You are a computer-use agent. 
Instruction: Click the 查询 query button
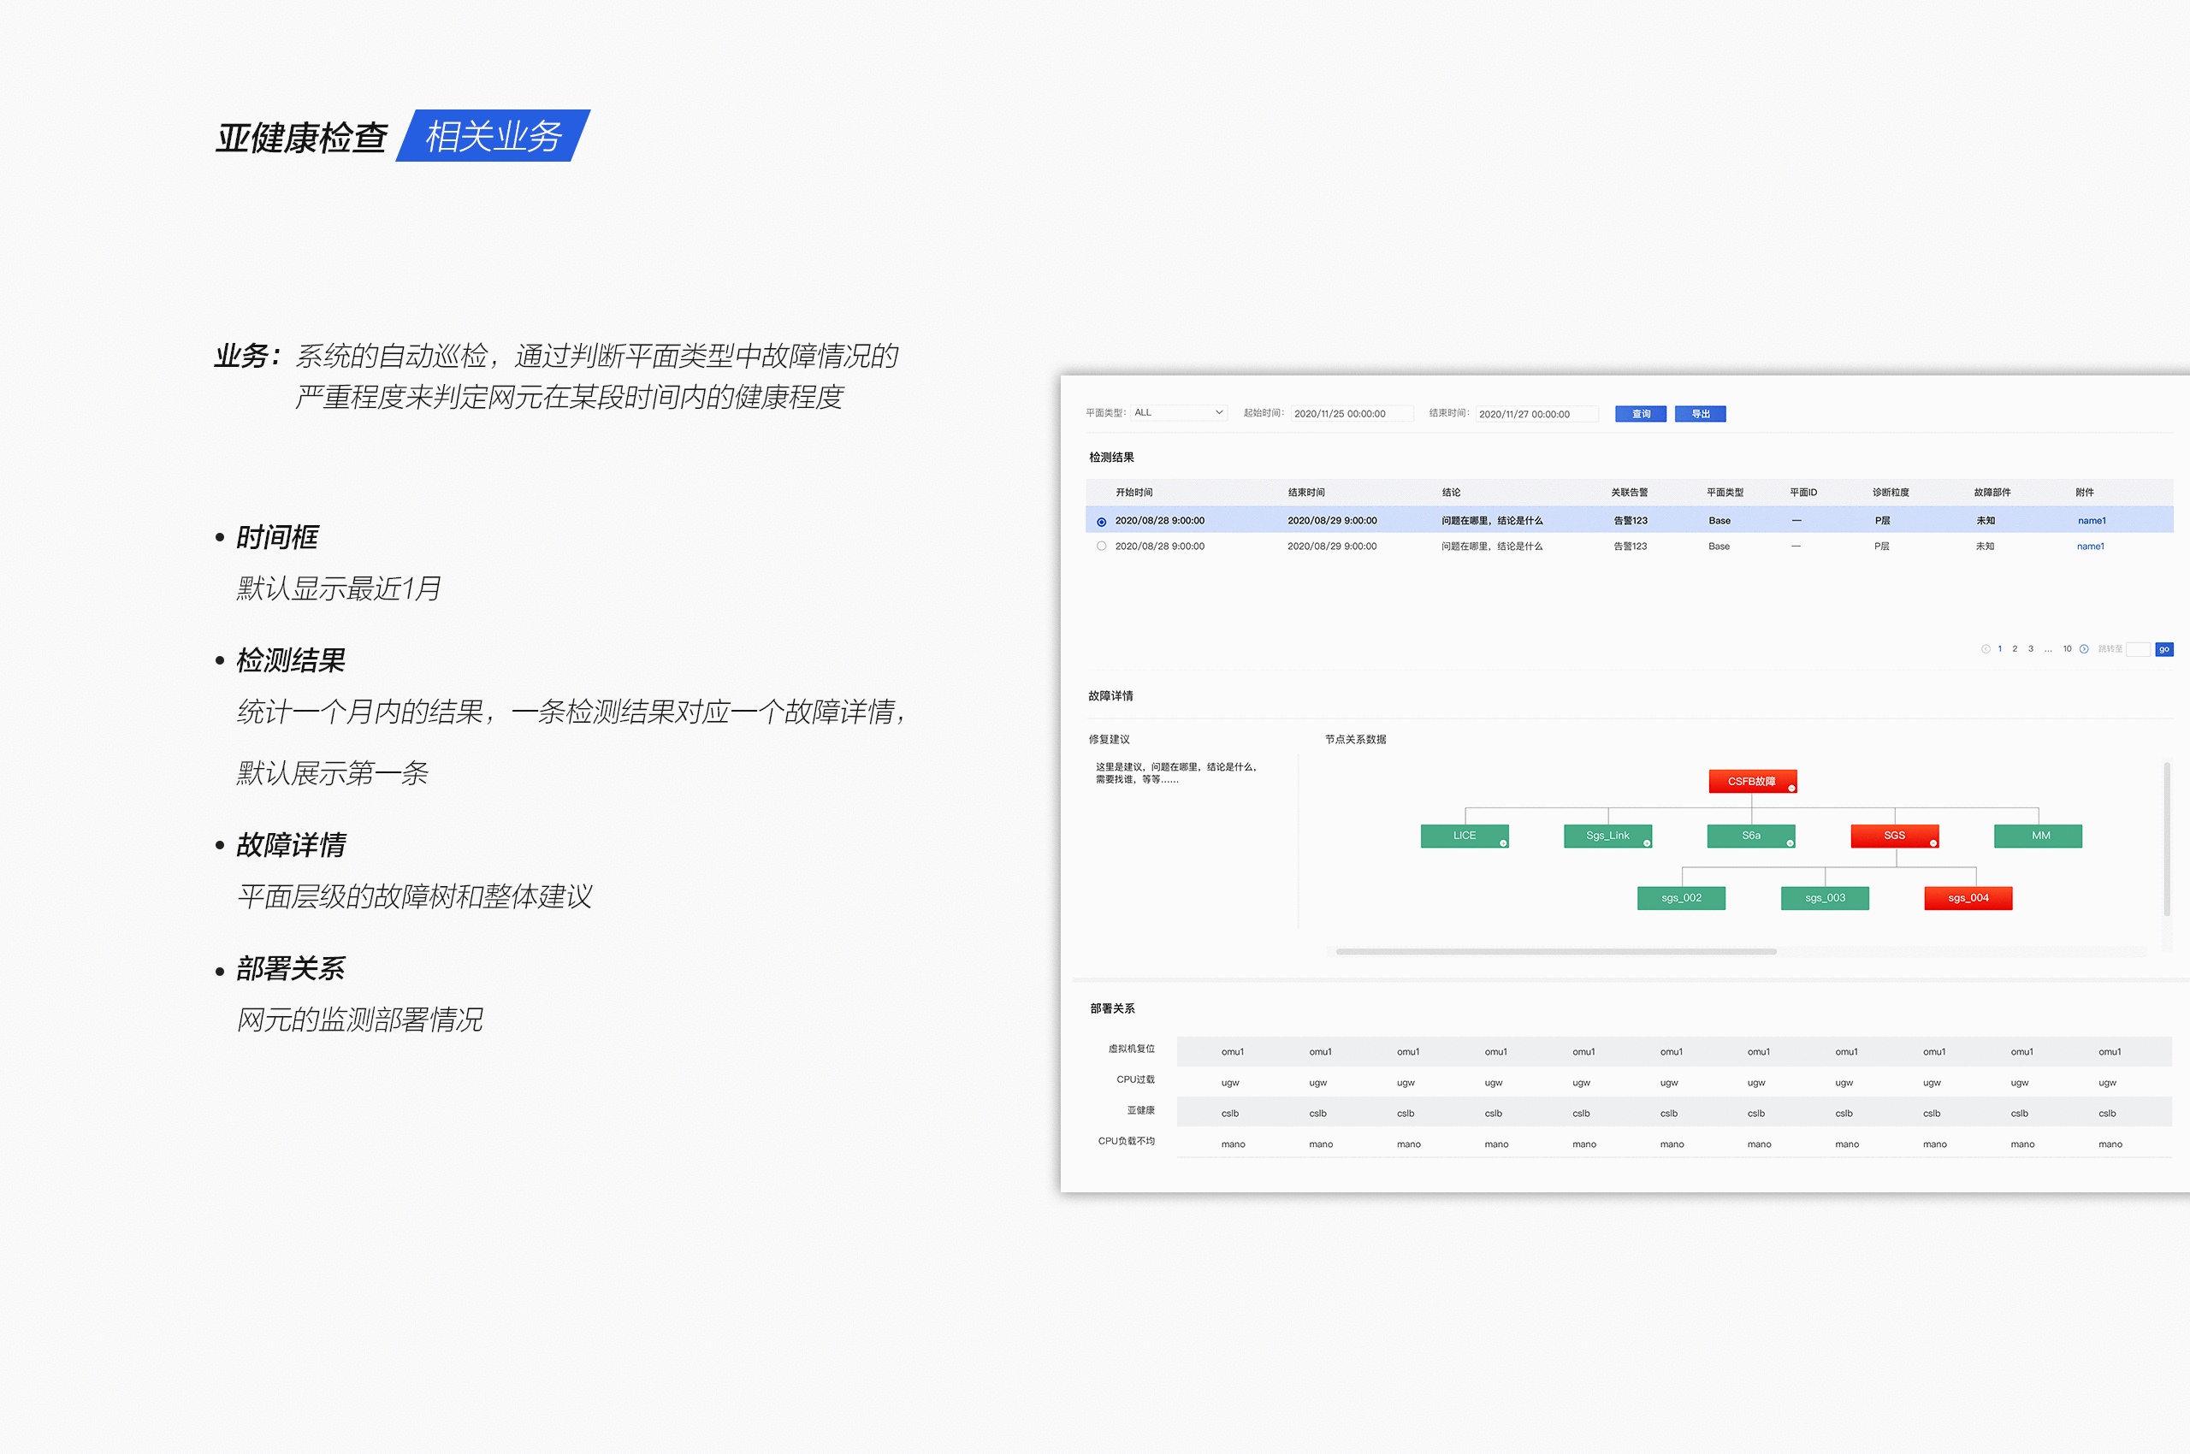1640,414
